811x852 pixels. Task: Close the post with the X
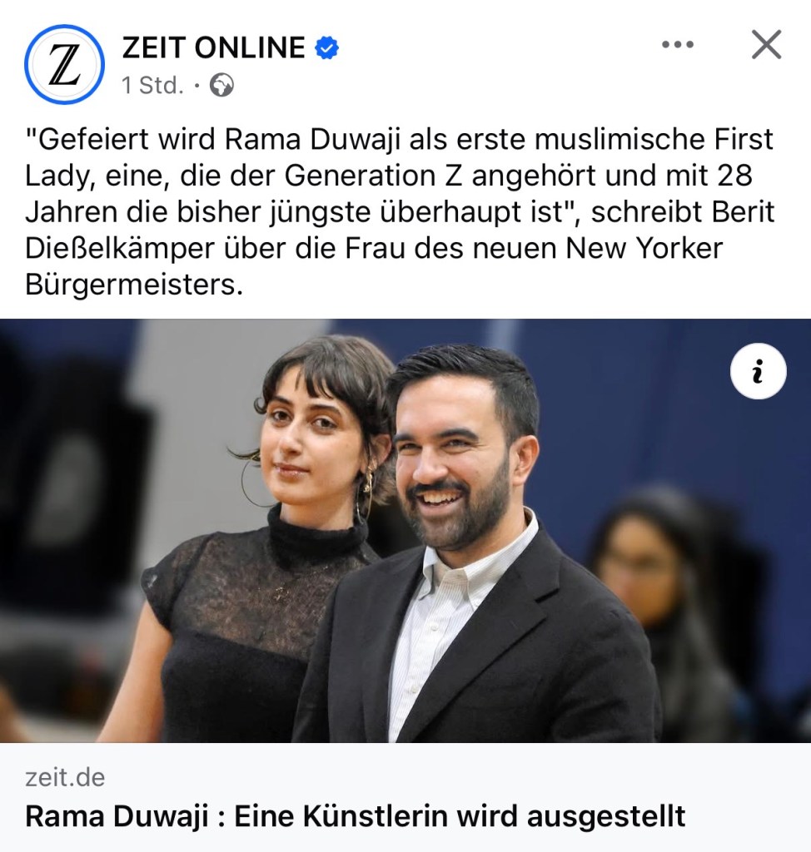pos(766,45)
